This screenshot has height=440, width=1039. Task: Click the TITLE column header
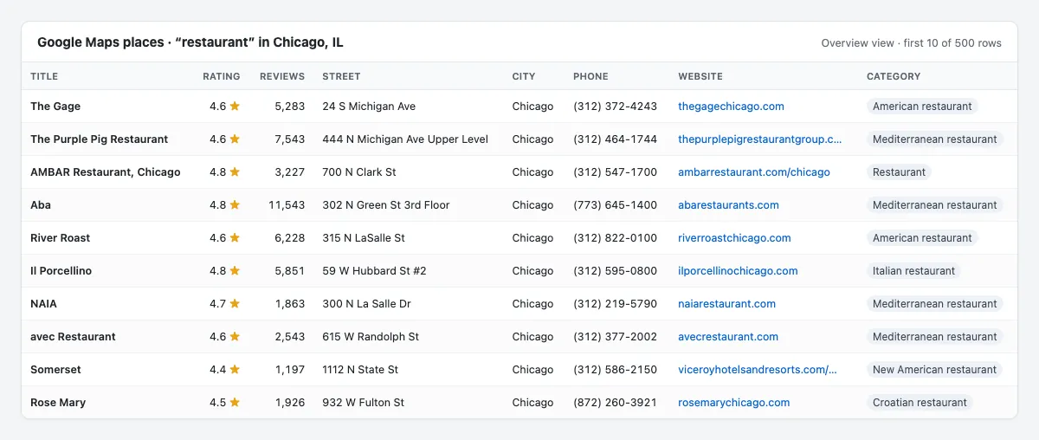[x=44, y=76]
